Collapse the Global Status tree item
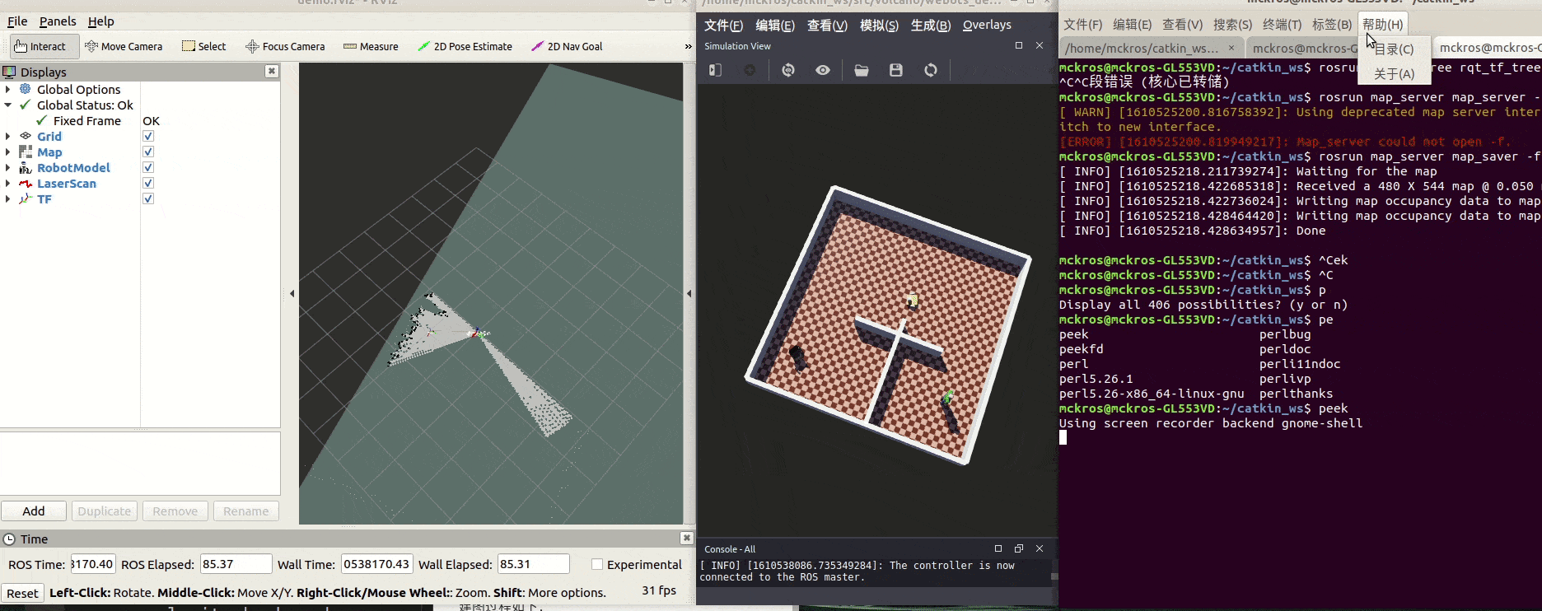 point(8,105)
